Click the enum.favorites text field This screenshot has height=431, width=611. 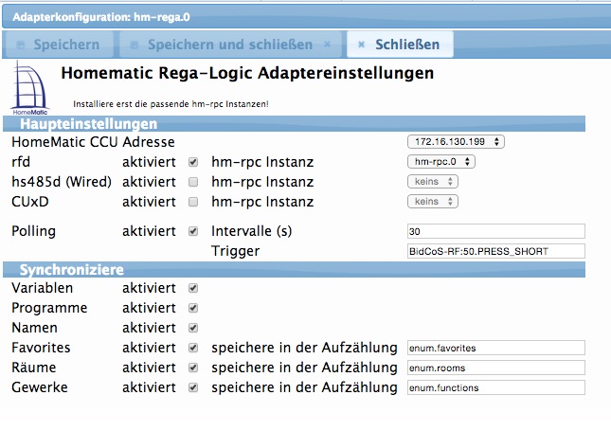pos(495,348)
